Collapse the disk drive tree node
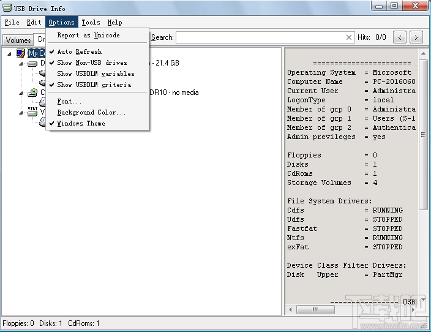The height and width of the screenshot is (332, 431). (x=21, y=64)
